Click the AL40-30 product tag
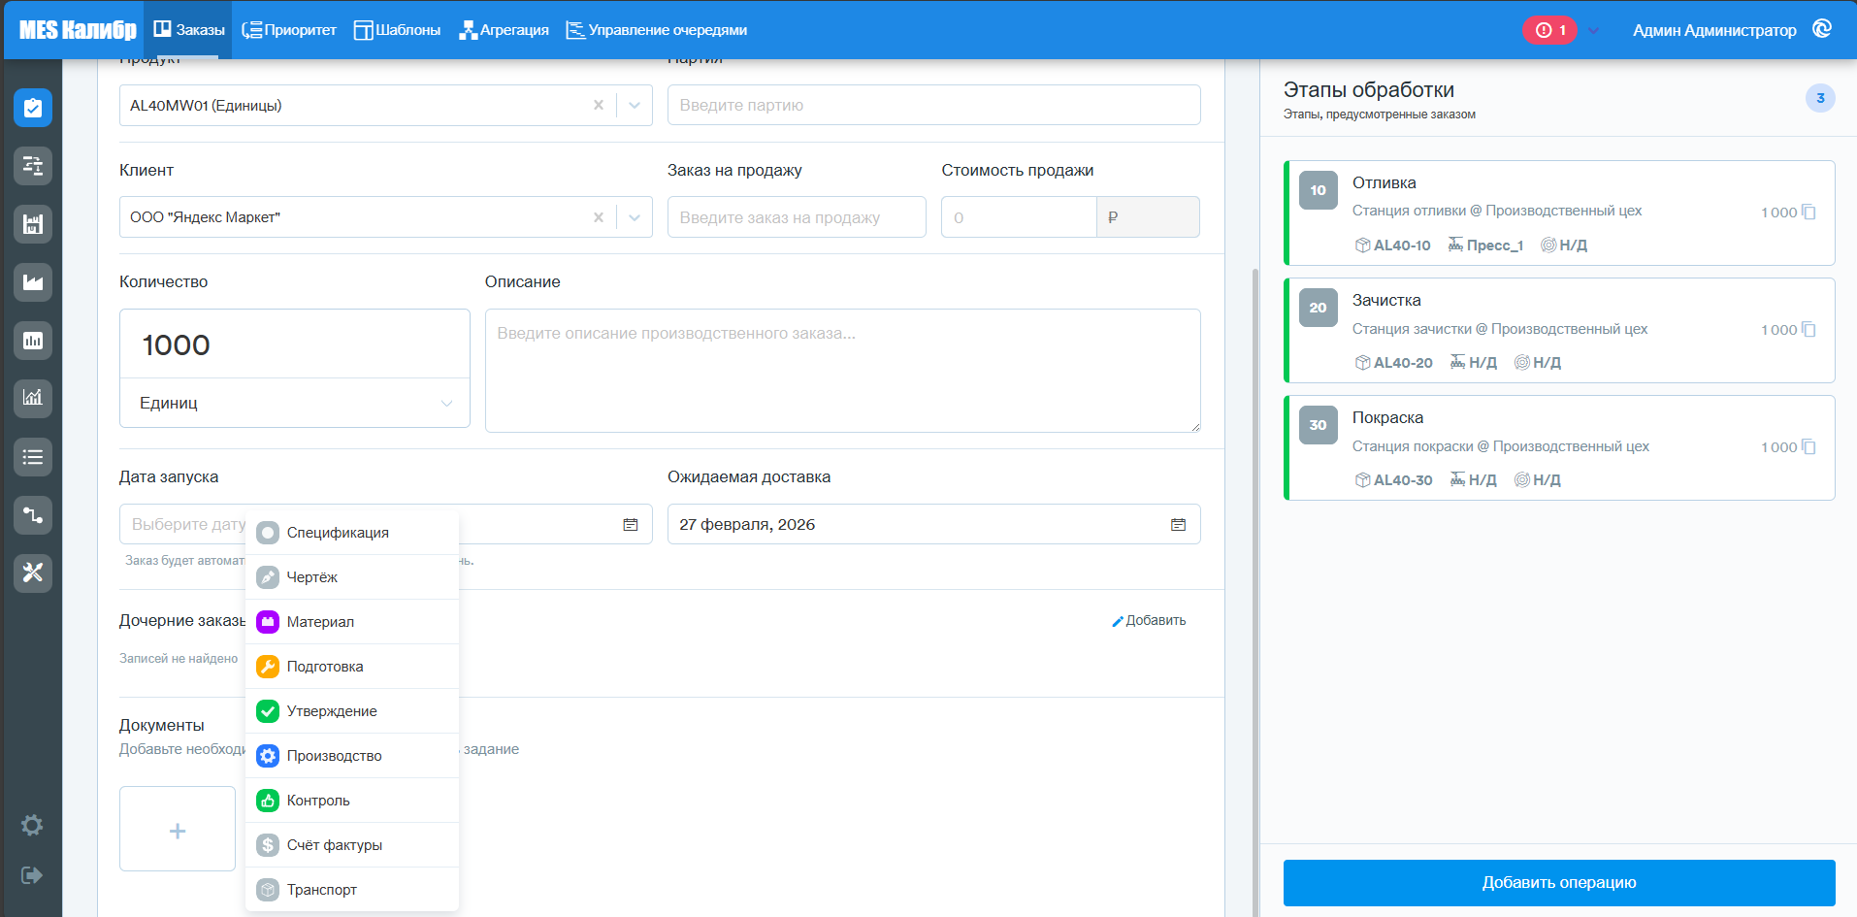This screenshot has width=1857, height=917. click(x=1393, y=479)
